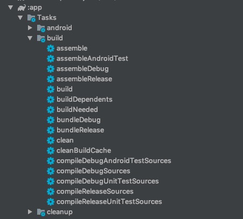Click the Gradle elephant icon beside :app
This screenshot has width=243, height=219.
[22, 8]
